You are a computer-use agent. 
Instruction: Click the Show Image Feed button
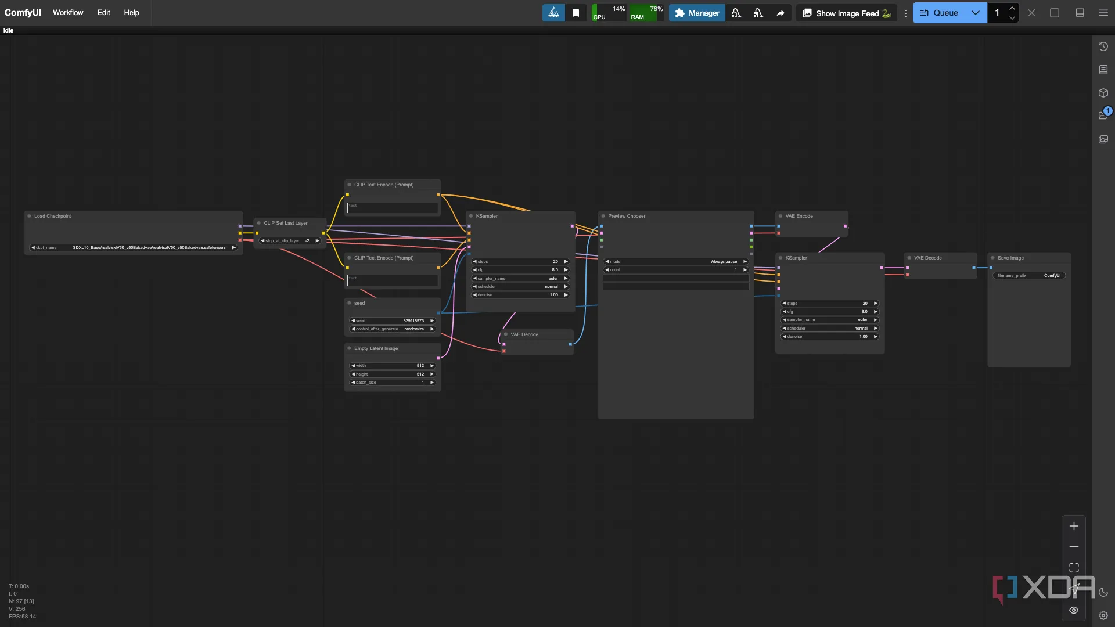pyautogui.click(x=847, y=13)
